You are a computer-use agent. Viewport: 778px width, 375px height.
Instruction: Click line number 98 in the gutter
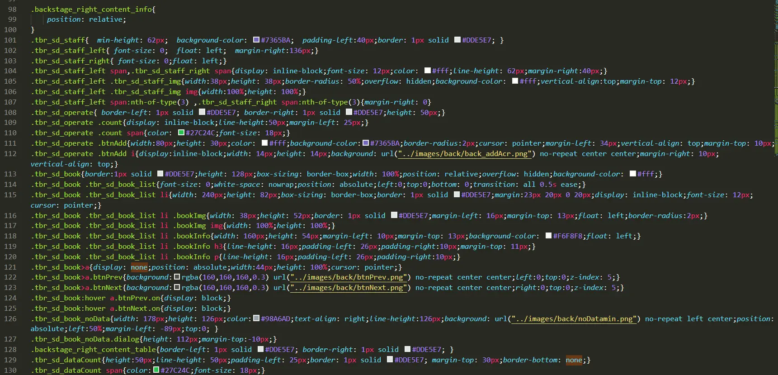click(12, 9)
